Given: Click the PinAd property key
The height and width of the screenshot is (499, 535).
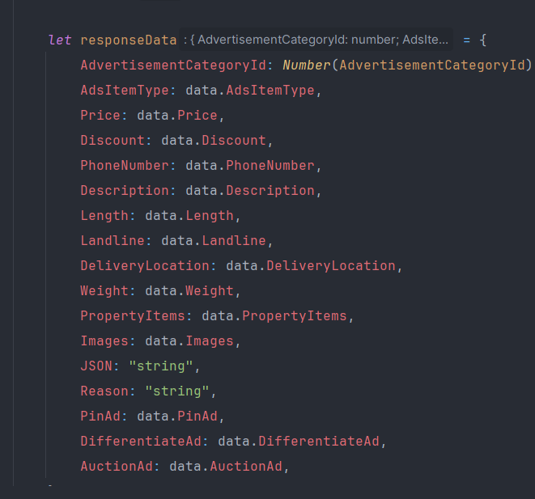Looking at the screenshot, I should (x=100, y=417).
